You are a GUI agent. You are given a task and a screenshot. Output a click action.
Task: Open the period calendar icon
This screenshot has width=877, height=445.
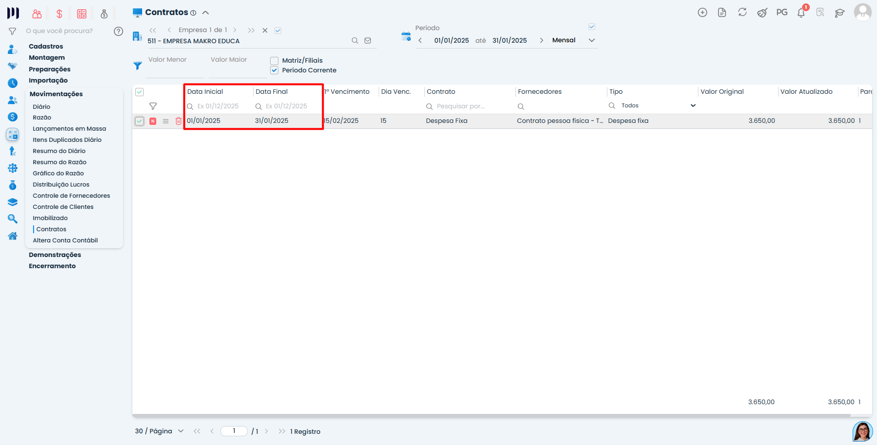click(406, 36)
